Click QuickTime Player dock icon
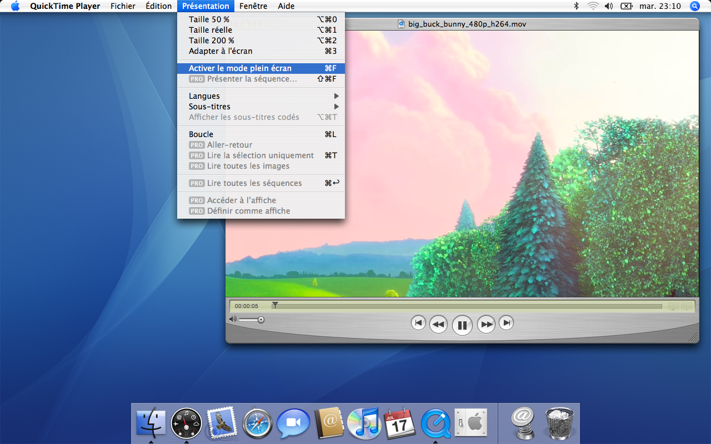711x444 pixels. tap(435, 423)
